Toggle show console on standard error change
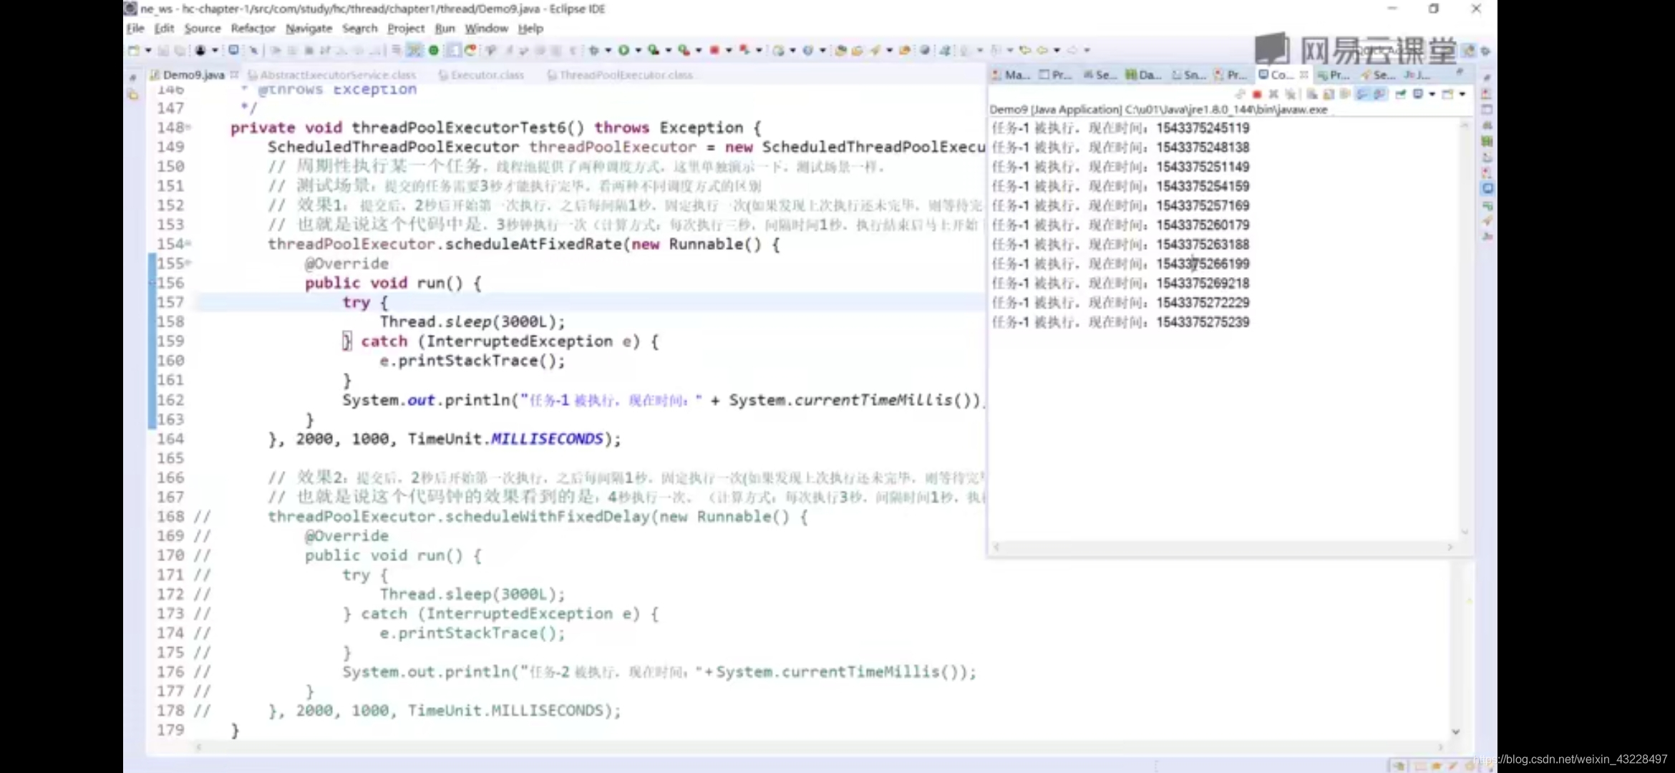The image size is (1675, 773). [x=1380, y=94]
